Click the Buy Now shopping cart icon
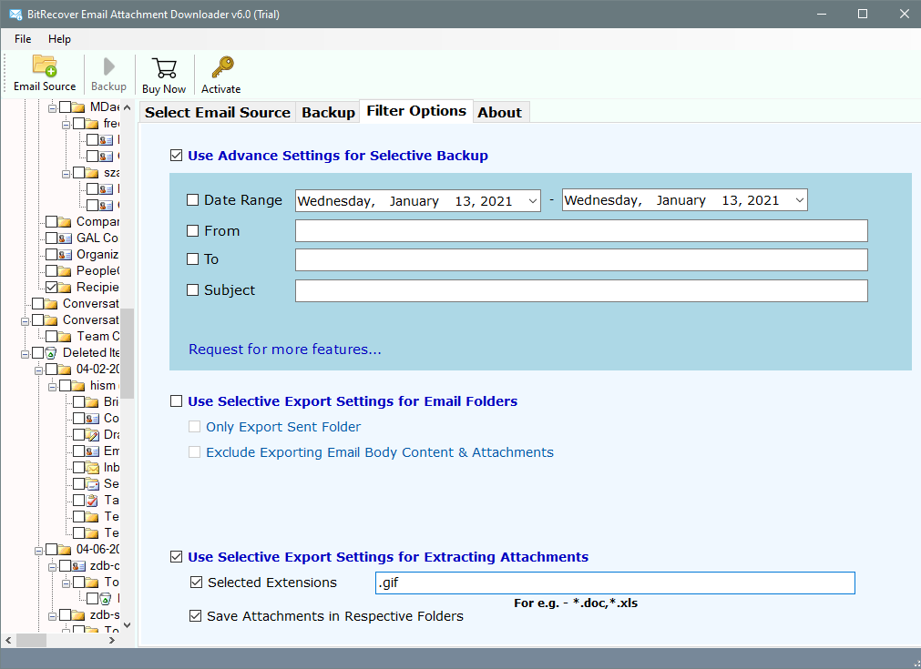Viewport: 921px width, 669px height. click(x=164, y=68)
